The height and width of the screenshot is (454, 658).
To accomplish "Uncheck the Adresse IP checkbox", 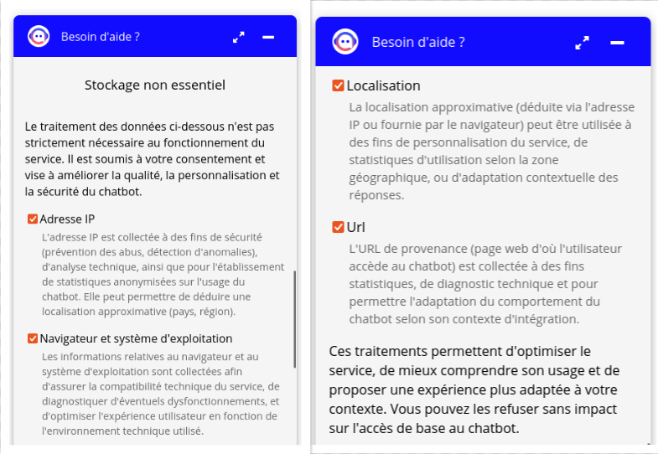I will (34, 219).
